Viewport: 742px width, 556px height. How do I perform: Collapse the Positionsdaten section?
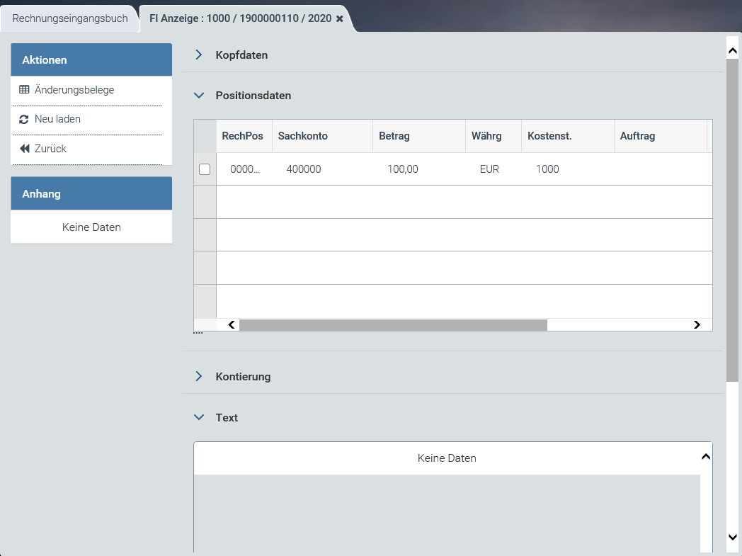(199, 96)
